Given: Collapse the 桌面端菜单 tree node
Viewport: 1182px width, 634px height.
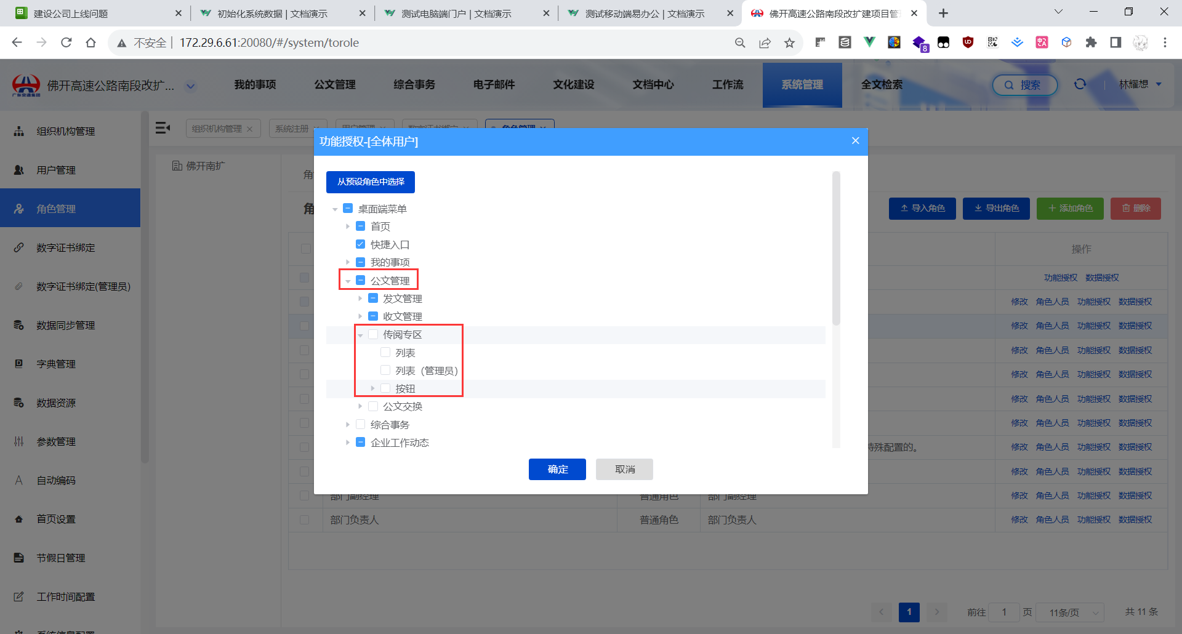Looking at the screenshot, I should (335, 209).
